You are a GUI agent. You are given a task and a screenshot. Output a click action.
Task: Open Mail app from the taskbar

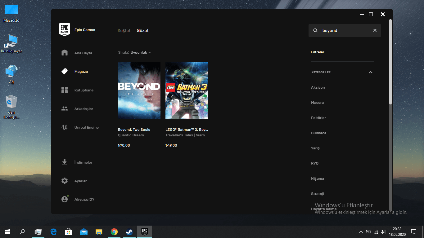tap(84, 231)
